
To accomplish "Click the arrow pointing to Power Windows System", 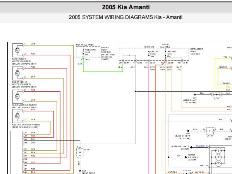I will [x=186, y=157].
